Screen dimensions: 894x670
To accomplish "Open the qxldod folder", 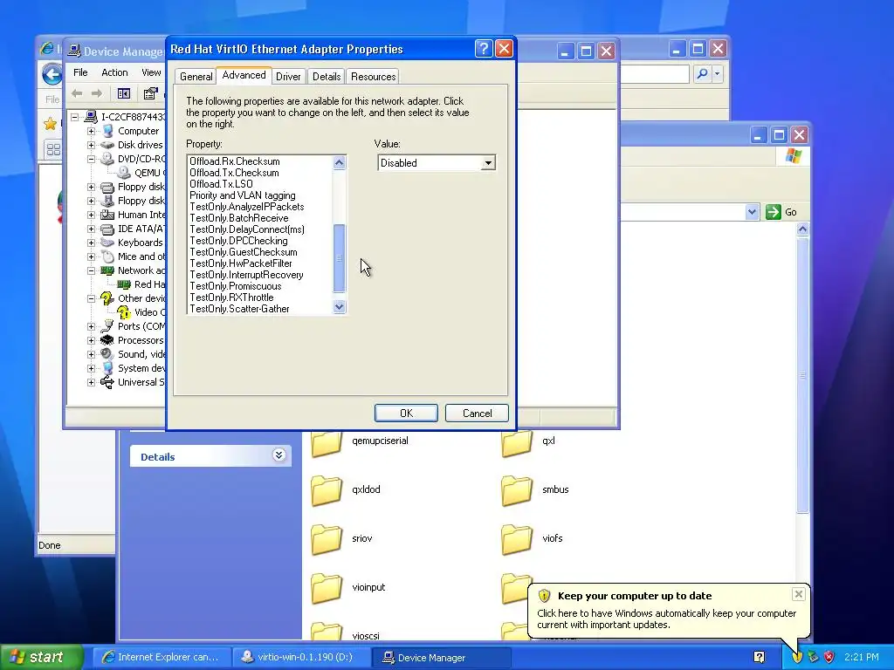I will (327, 490).
